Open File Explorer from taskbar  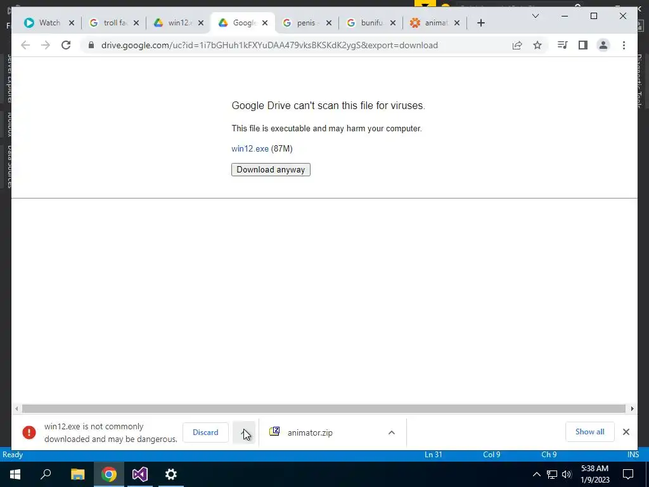[x=77, y=474]
